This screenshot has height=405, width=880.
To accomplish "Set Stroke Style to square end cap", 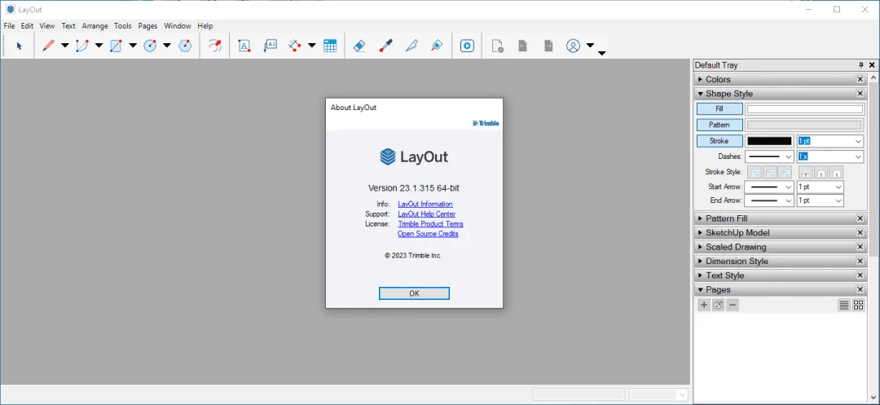I will click(x=836, y=172).
